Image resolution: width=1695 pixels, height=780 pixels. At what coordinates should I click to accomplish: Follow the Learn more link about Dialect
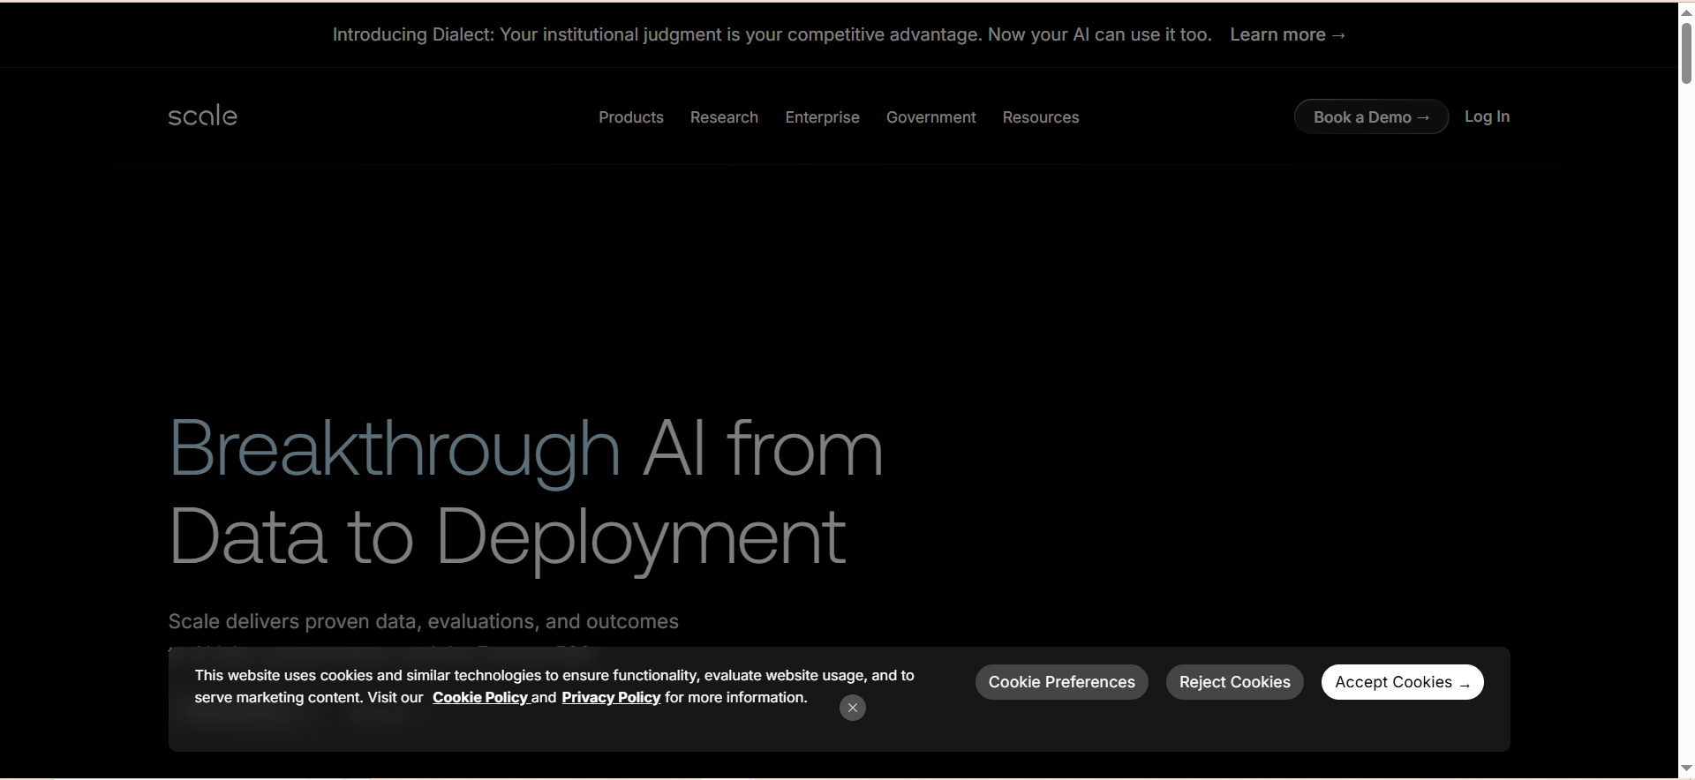(1287, 34)
